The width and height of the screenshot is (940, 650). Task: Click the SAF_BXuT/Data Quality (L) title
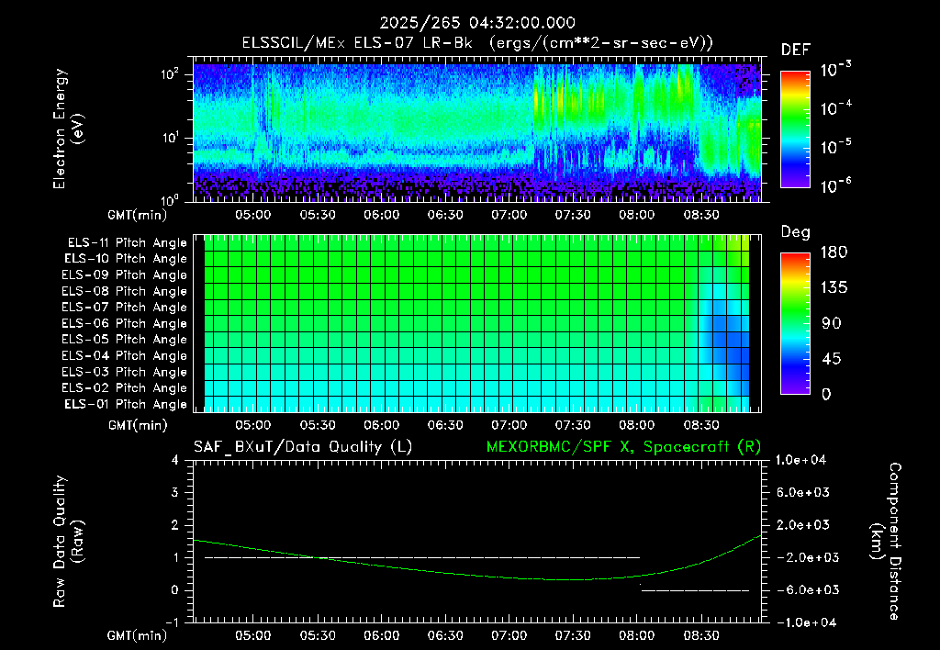303,447
